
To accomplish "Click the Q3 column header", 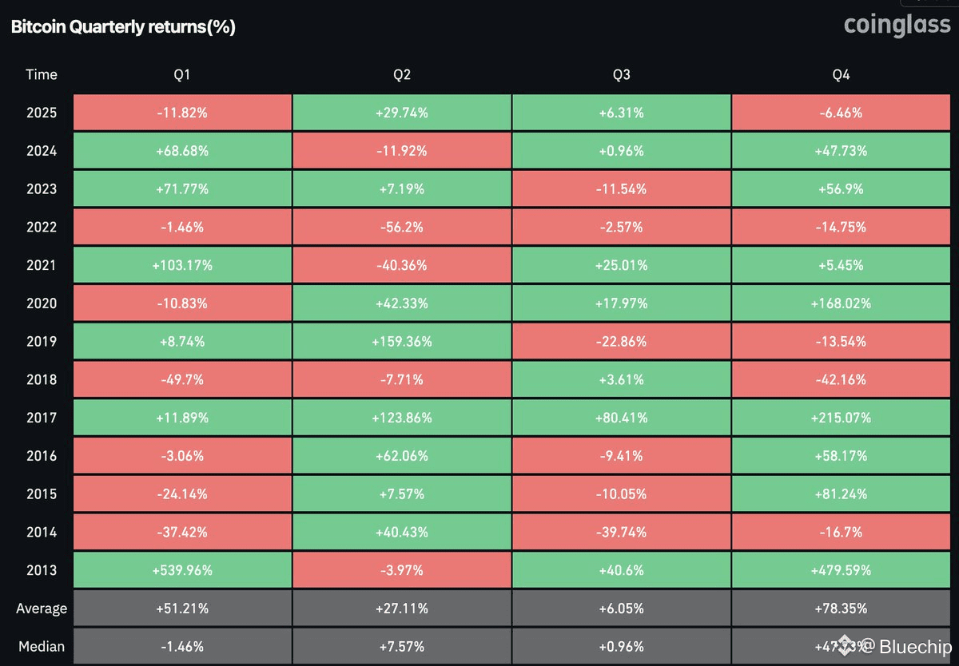I will click(621, 75).
